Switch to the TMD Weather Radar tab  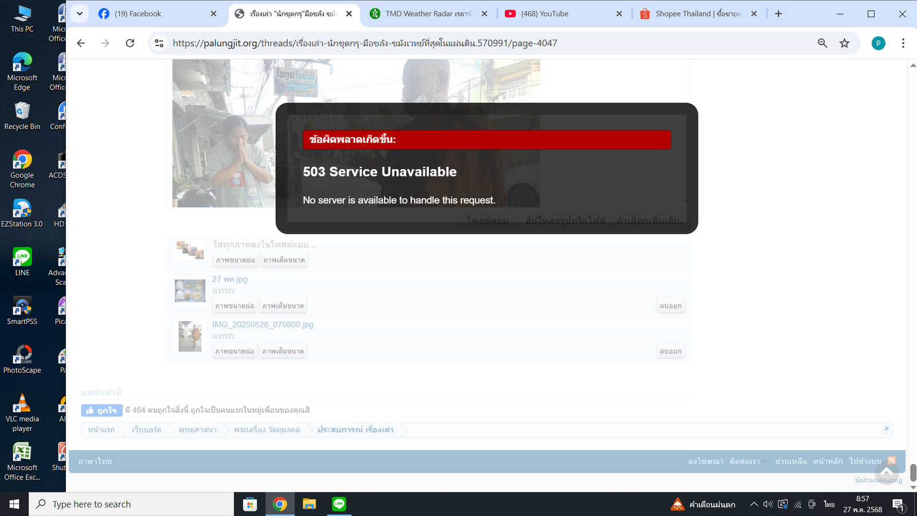coord(428,14)
